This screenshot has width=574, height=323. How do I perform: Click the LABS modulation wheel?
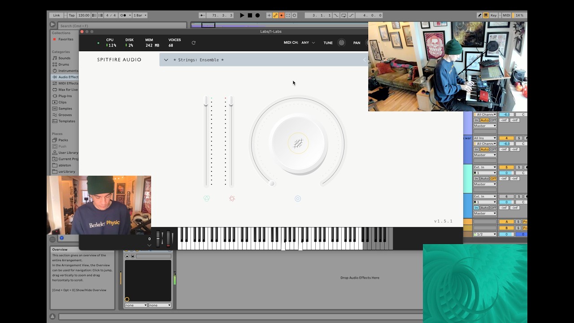coord(168,239)
